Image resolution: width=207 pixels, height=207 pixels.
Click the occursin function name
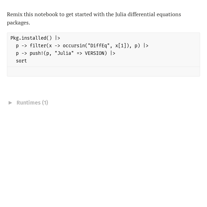74,46
